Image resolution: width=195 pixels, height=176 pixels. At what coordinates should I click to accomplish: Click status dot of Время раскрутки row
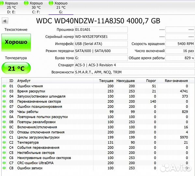[x=4, y=91]
